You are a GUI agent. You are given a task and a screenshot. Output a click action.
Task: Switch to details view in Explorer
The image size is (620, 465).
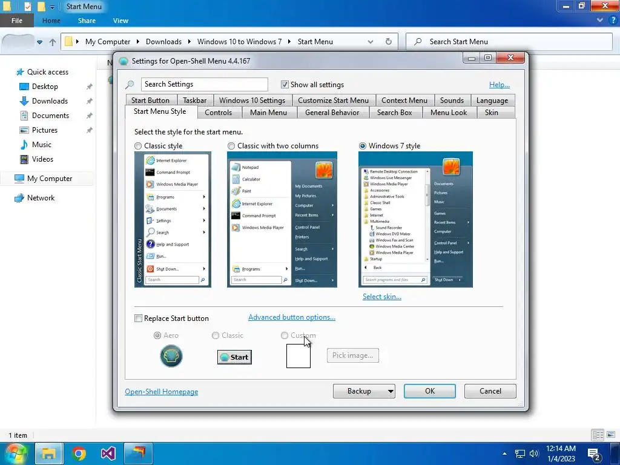pyautogui.click(x=598, y=435)
